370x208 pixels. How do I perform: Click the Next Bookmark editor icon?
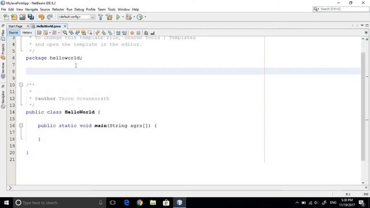(x=104, y=33)
